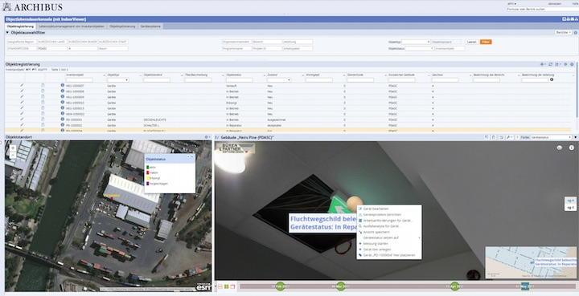Click the document icon in first table row
The width and height of the screenshot is (579, 296).
(x=43, y=85)
